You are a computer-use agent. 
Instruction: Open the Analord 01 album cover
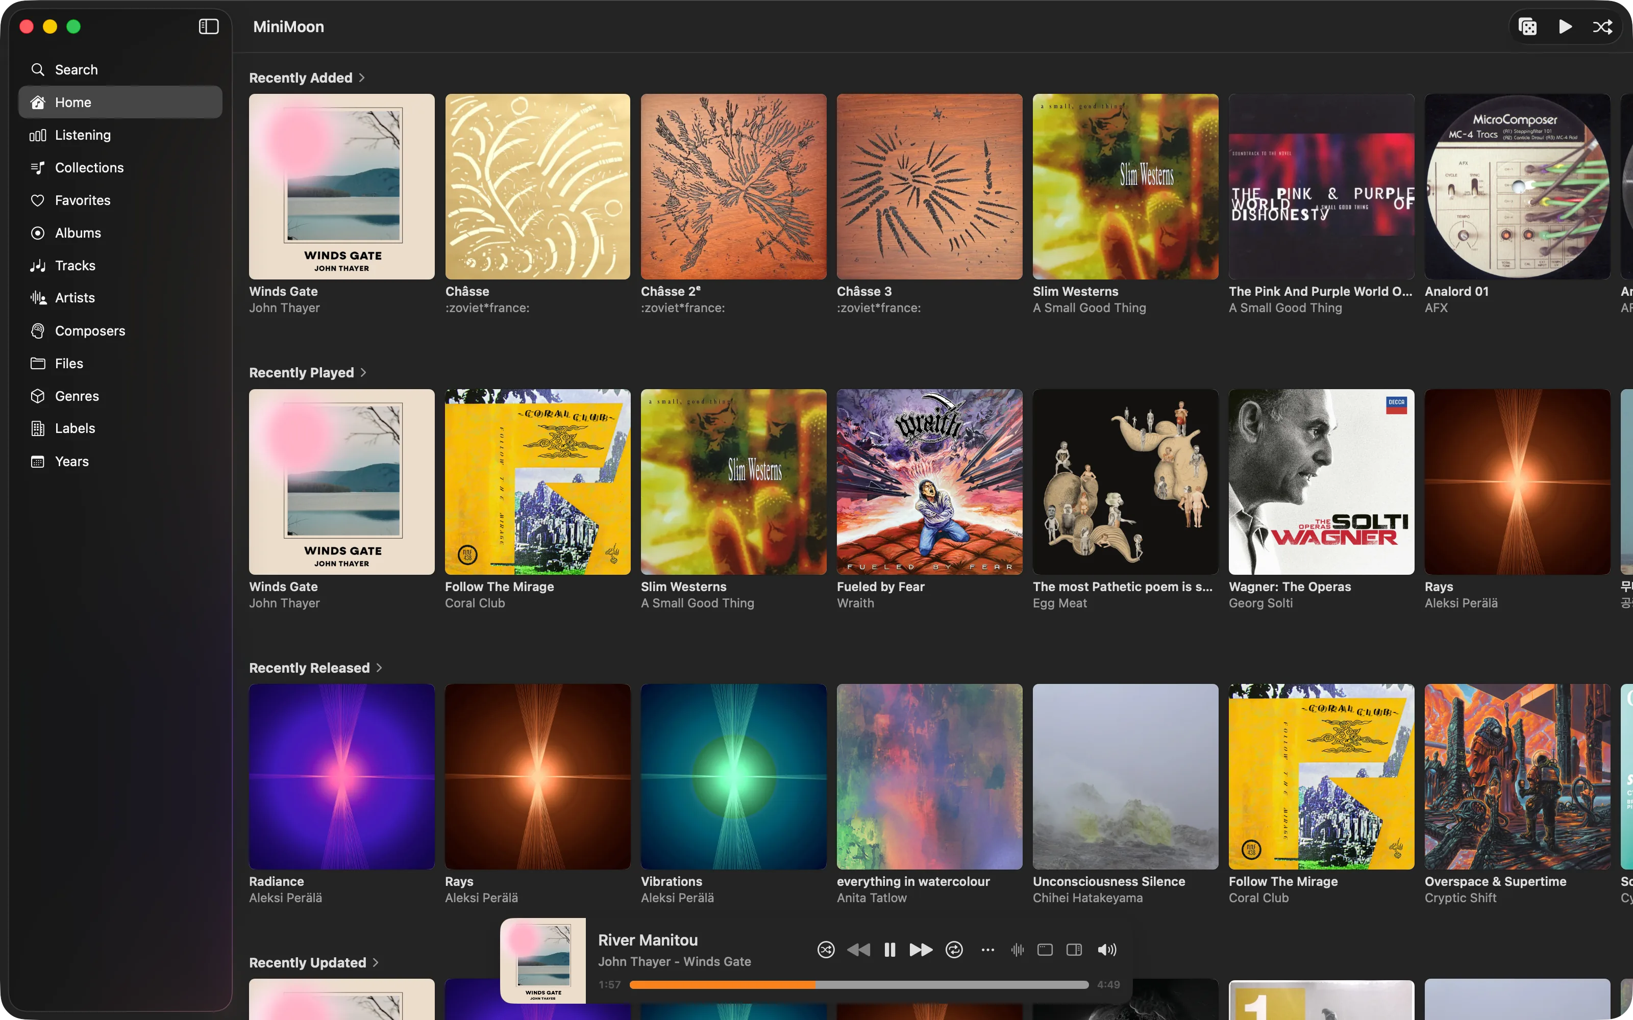coord(1518,186)
